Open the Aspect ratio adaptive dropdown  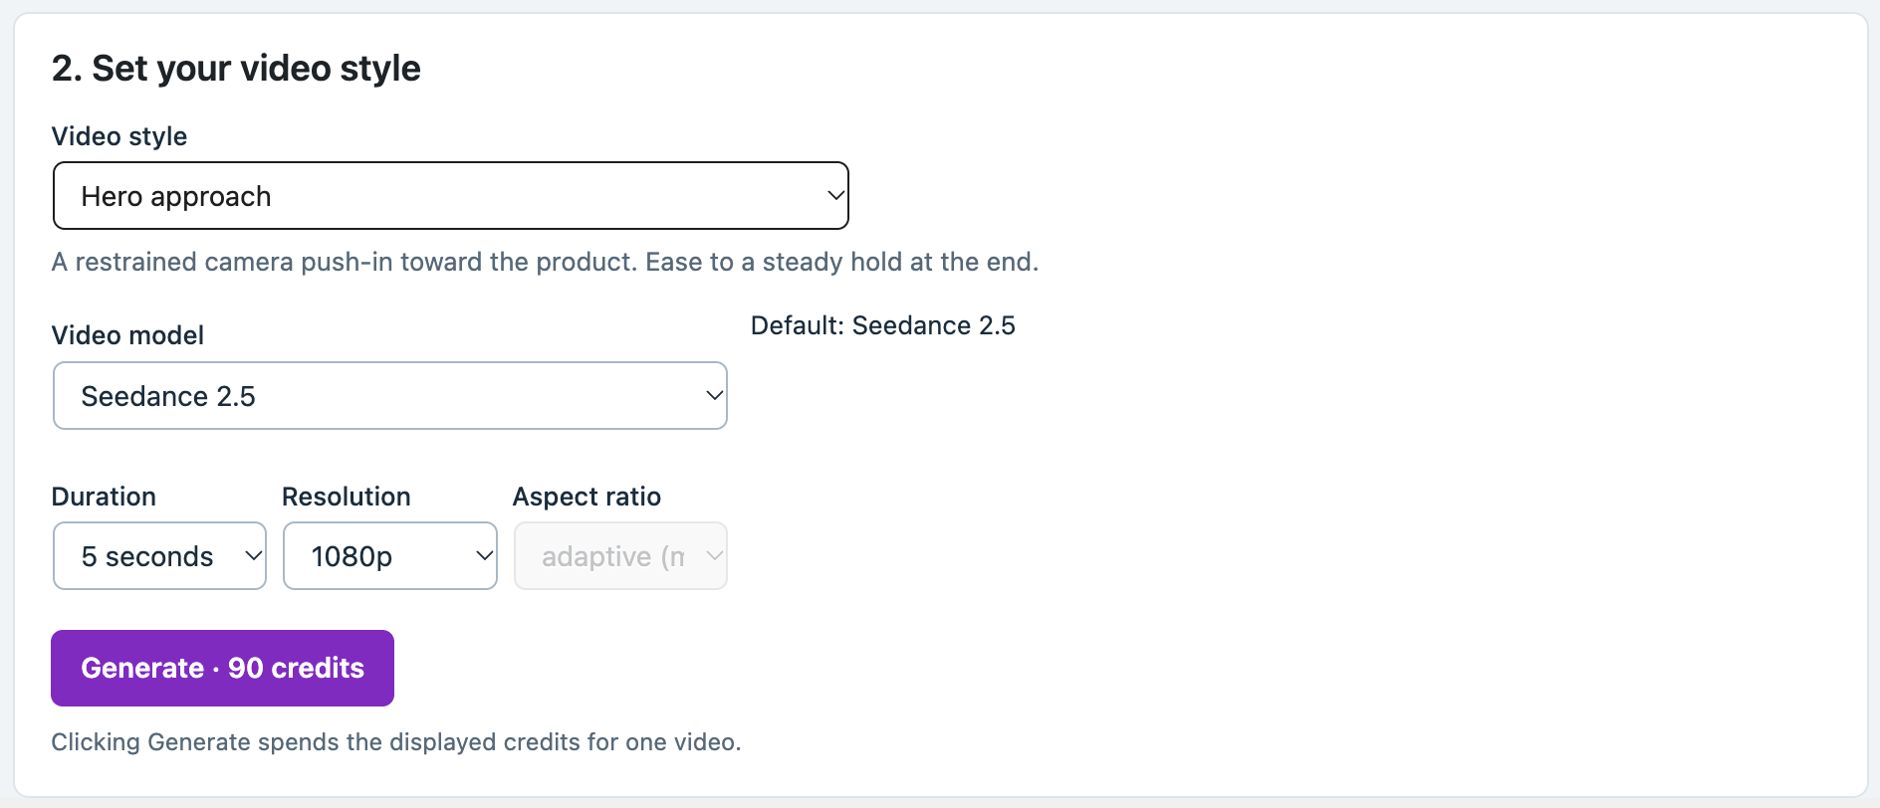[x=620, y=556]
